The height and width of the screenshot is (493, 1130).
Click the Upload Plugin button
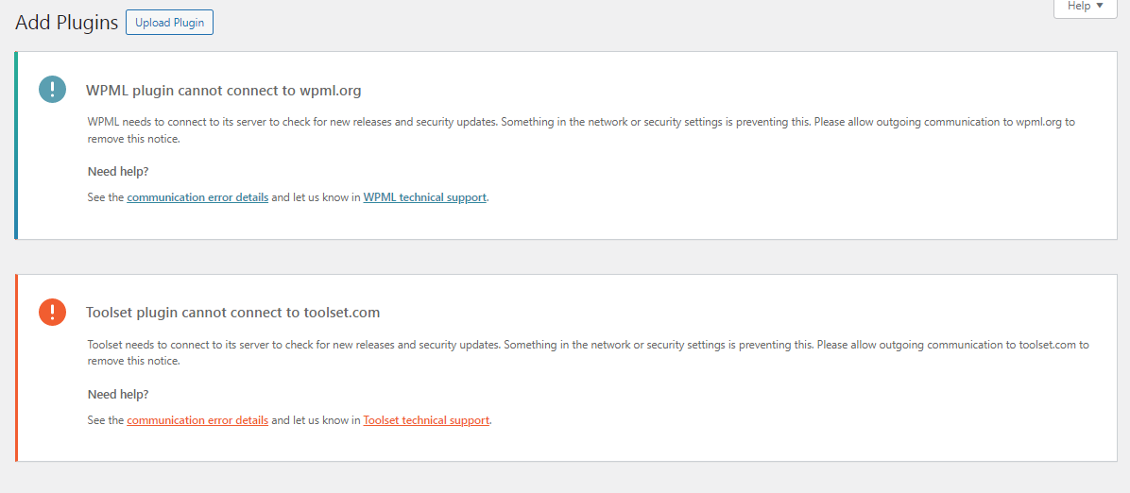click(169, 23)
